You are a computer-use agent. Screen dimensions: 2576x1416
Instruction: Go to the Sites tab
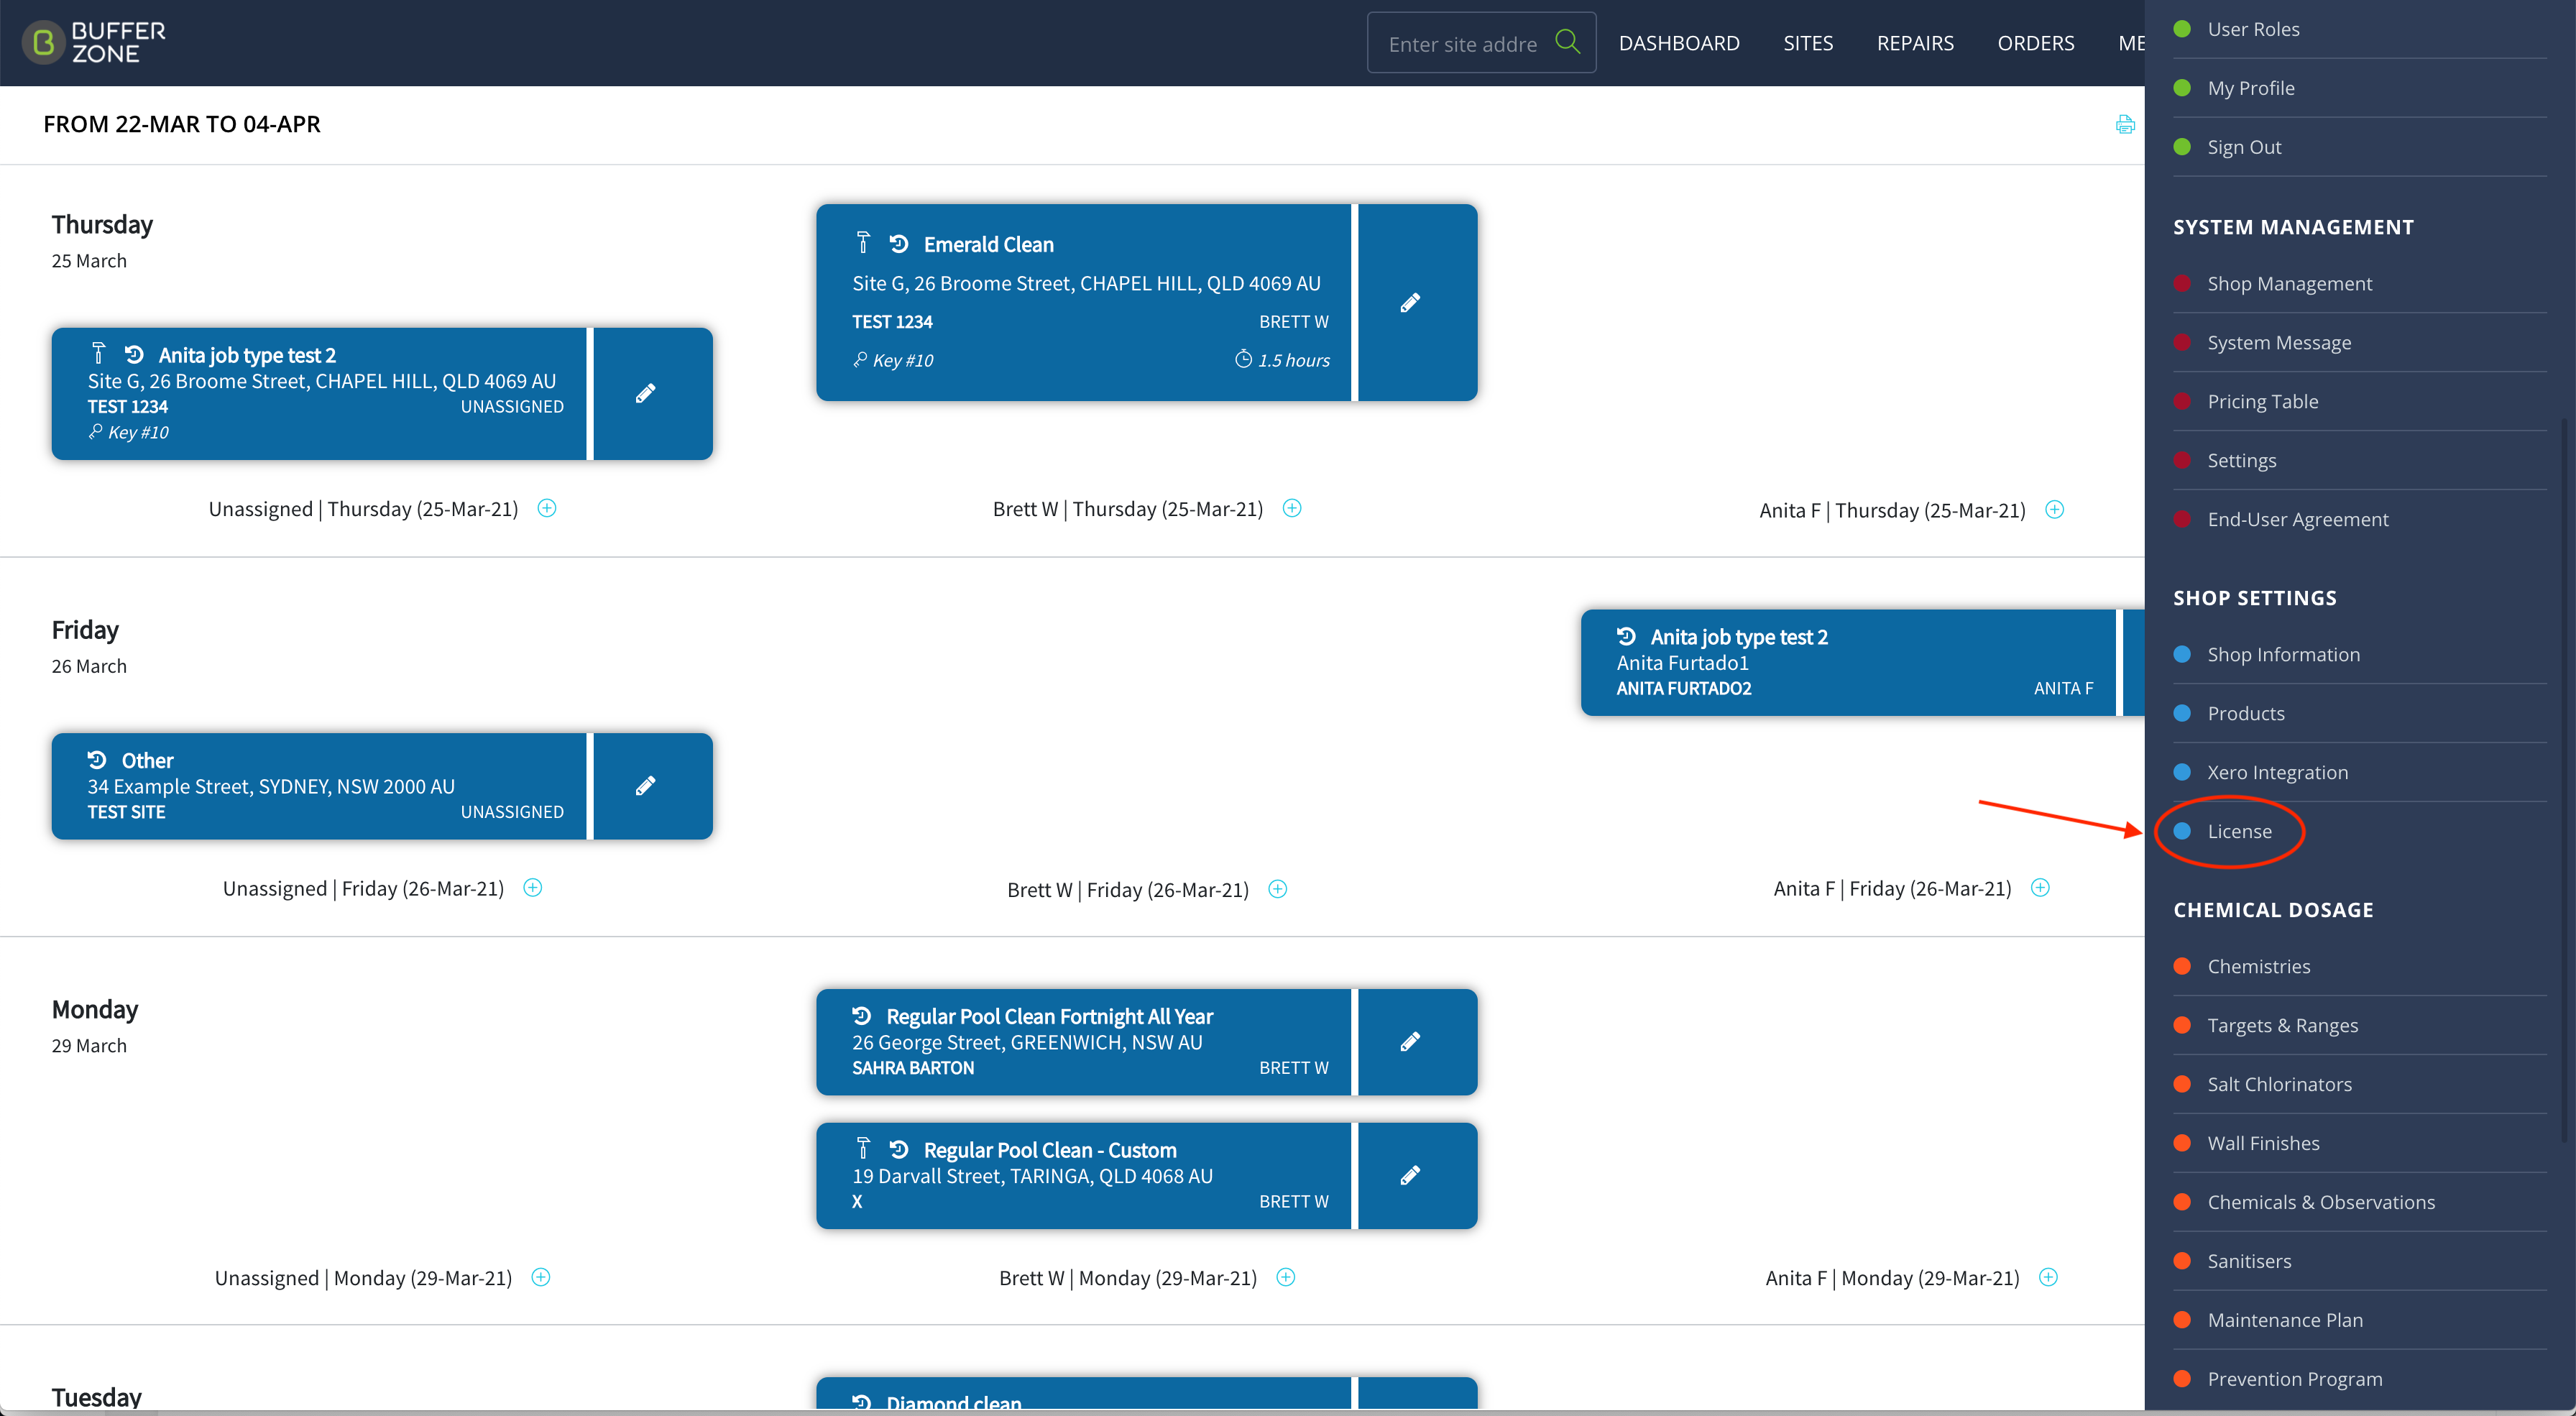coord(1808,43)
